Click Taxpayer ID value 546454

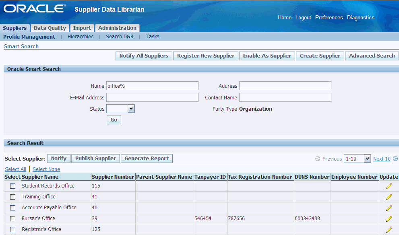coord(203,219)
